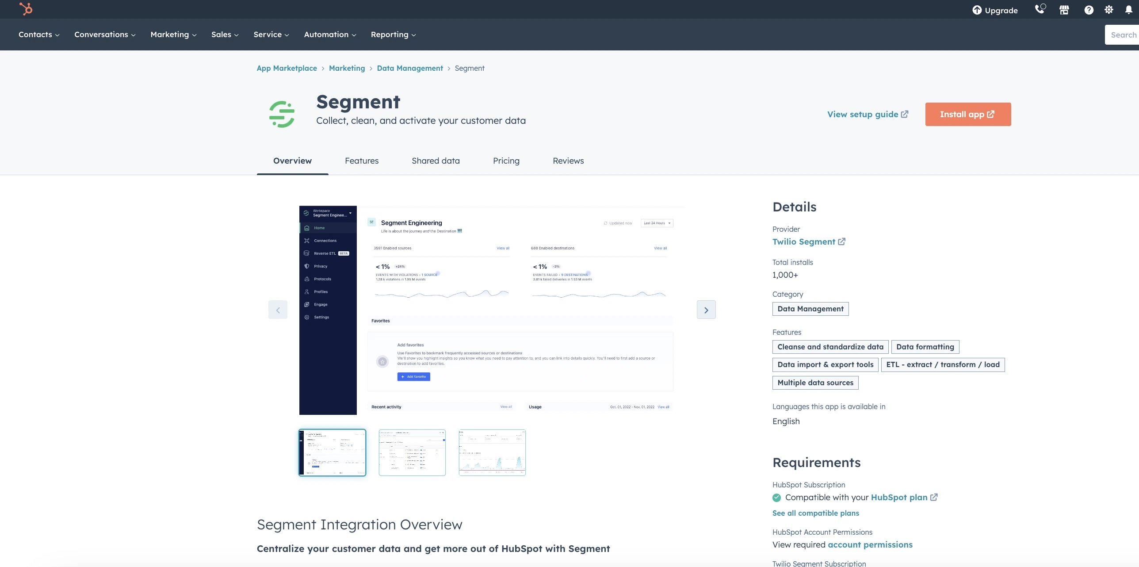Open the Reviews tab
The width and height of the screenshot is (1139, 567).
coord(568,161)
